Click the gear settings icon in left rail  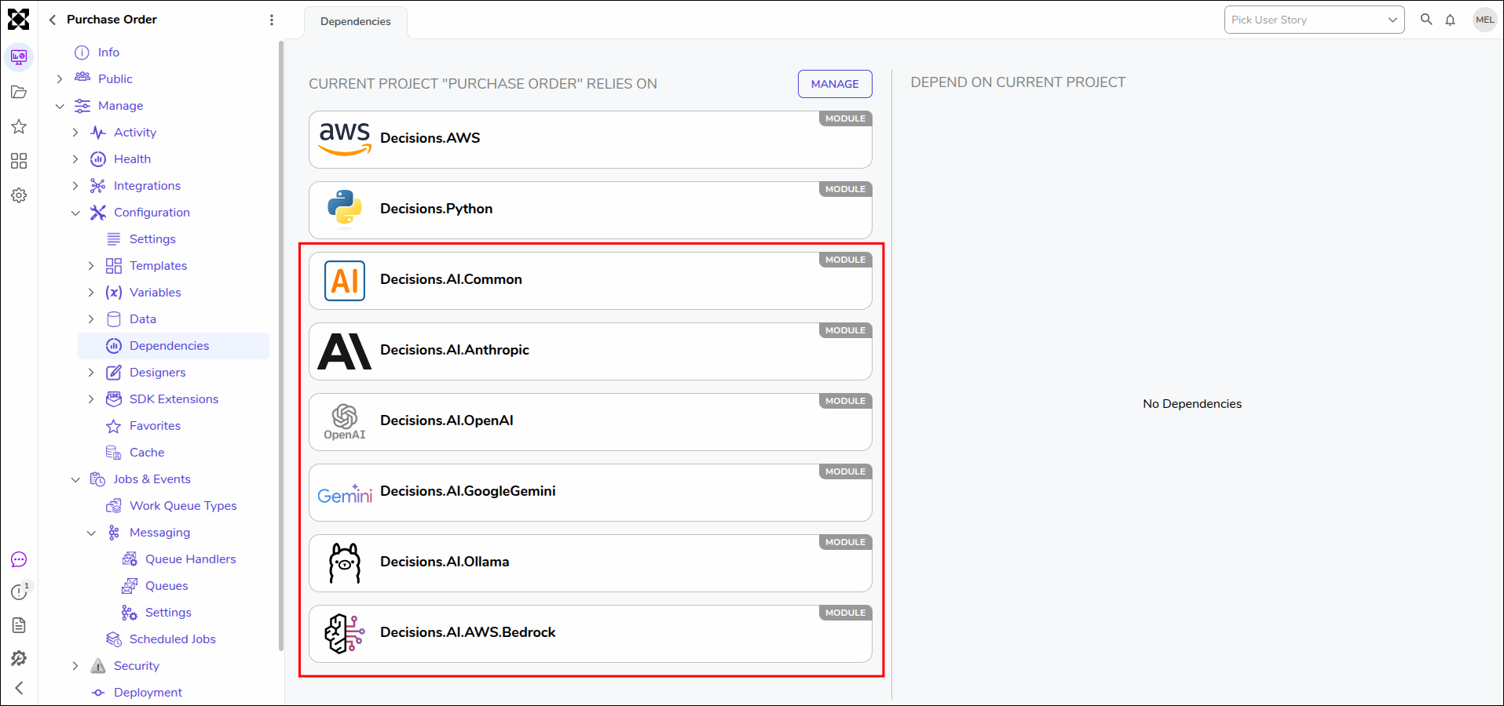pyautogui.click(x=19, y=195)
